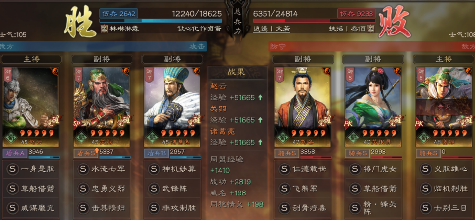Viewport: 475px width, 220px height.
Task: Click the S rank icon beside 义胆雄心
Action: coord(425,169)
